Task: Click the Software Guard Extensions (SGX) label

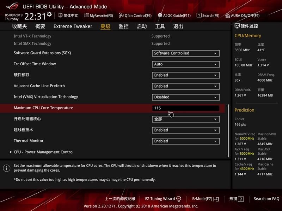Action: tap(42, 53)
